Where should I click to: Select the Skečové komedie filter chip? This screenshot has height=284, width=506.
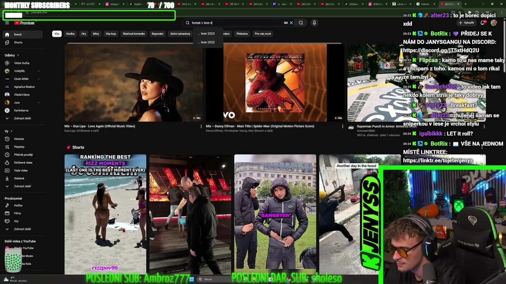click(134, 34)
